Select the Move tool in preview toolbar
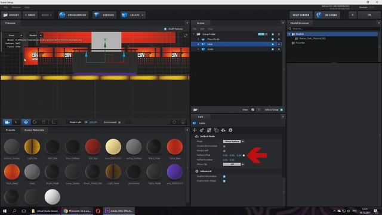This screenshot has height=215, width=382. point(26,122)
